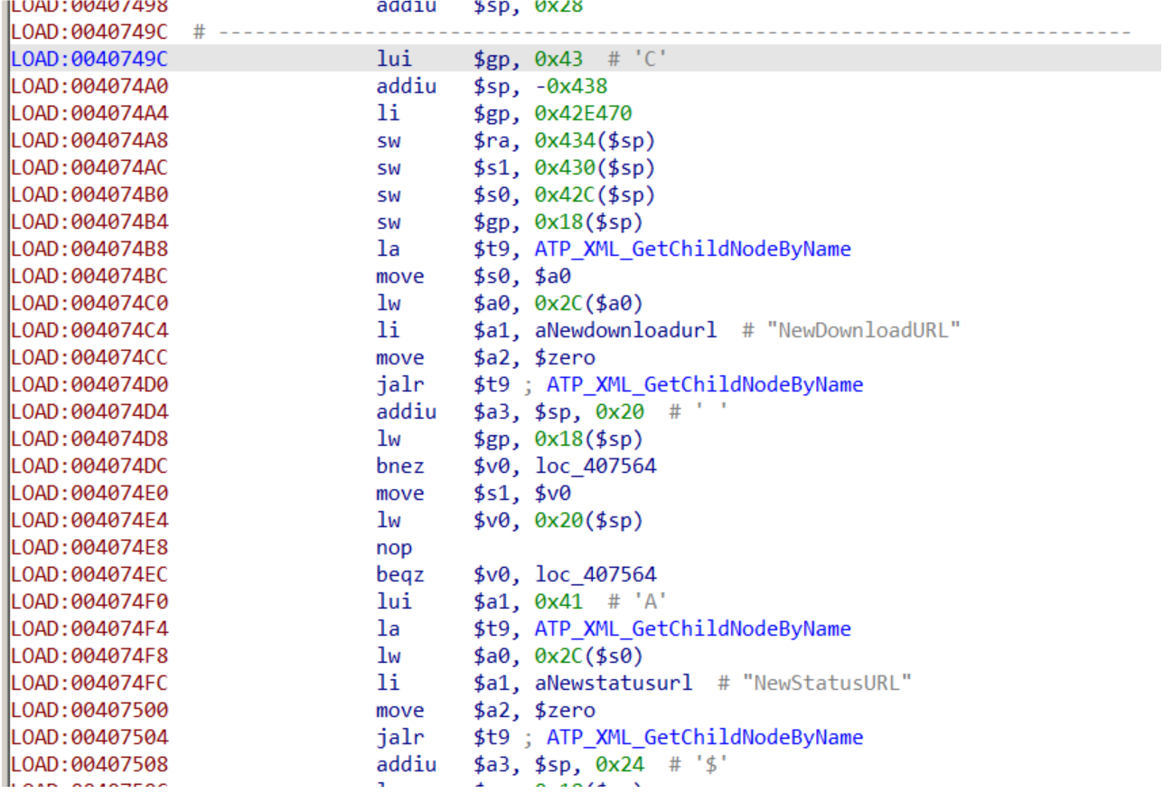
Task: Select the 0x20 operand in addiu $a3 line
Action: pos(619,411)
